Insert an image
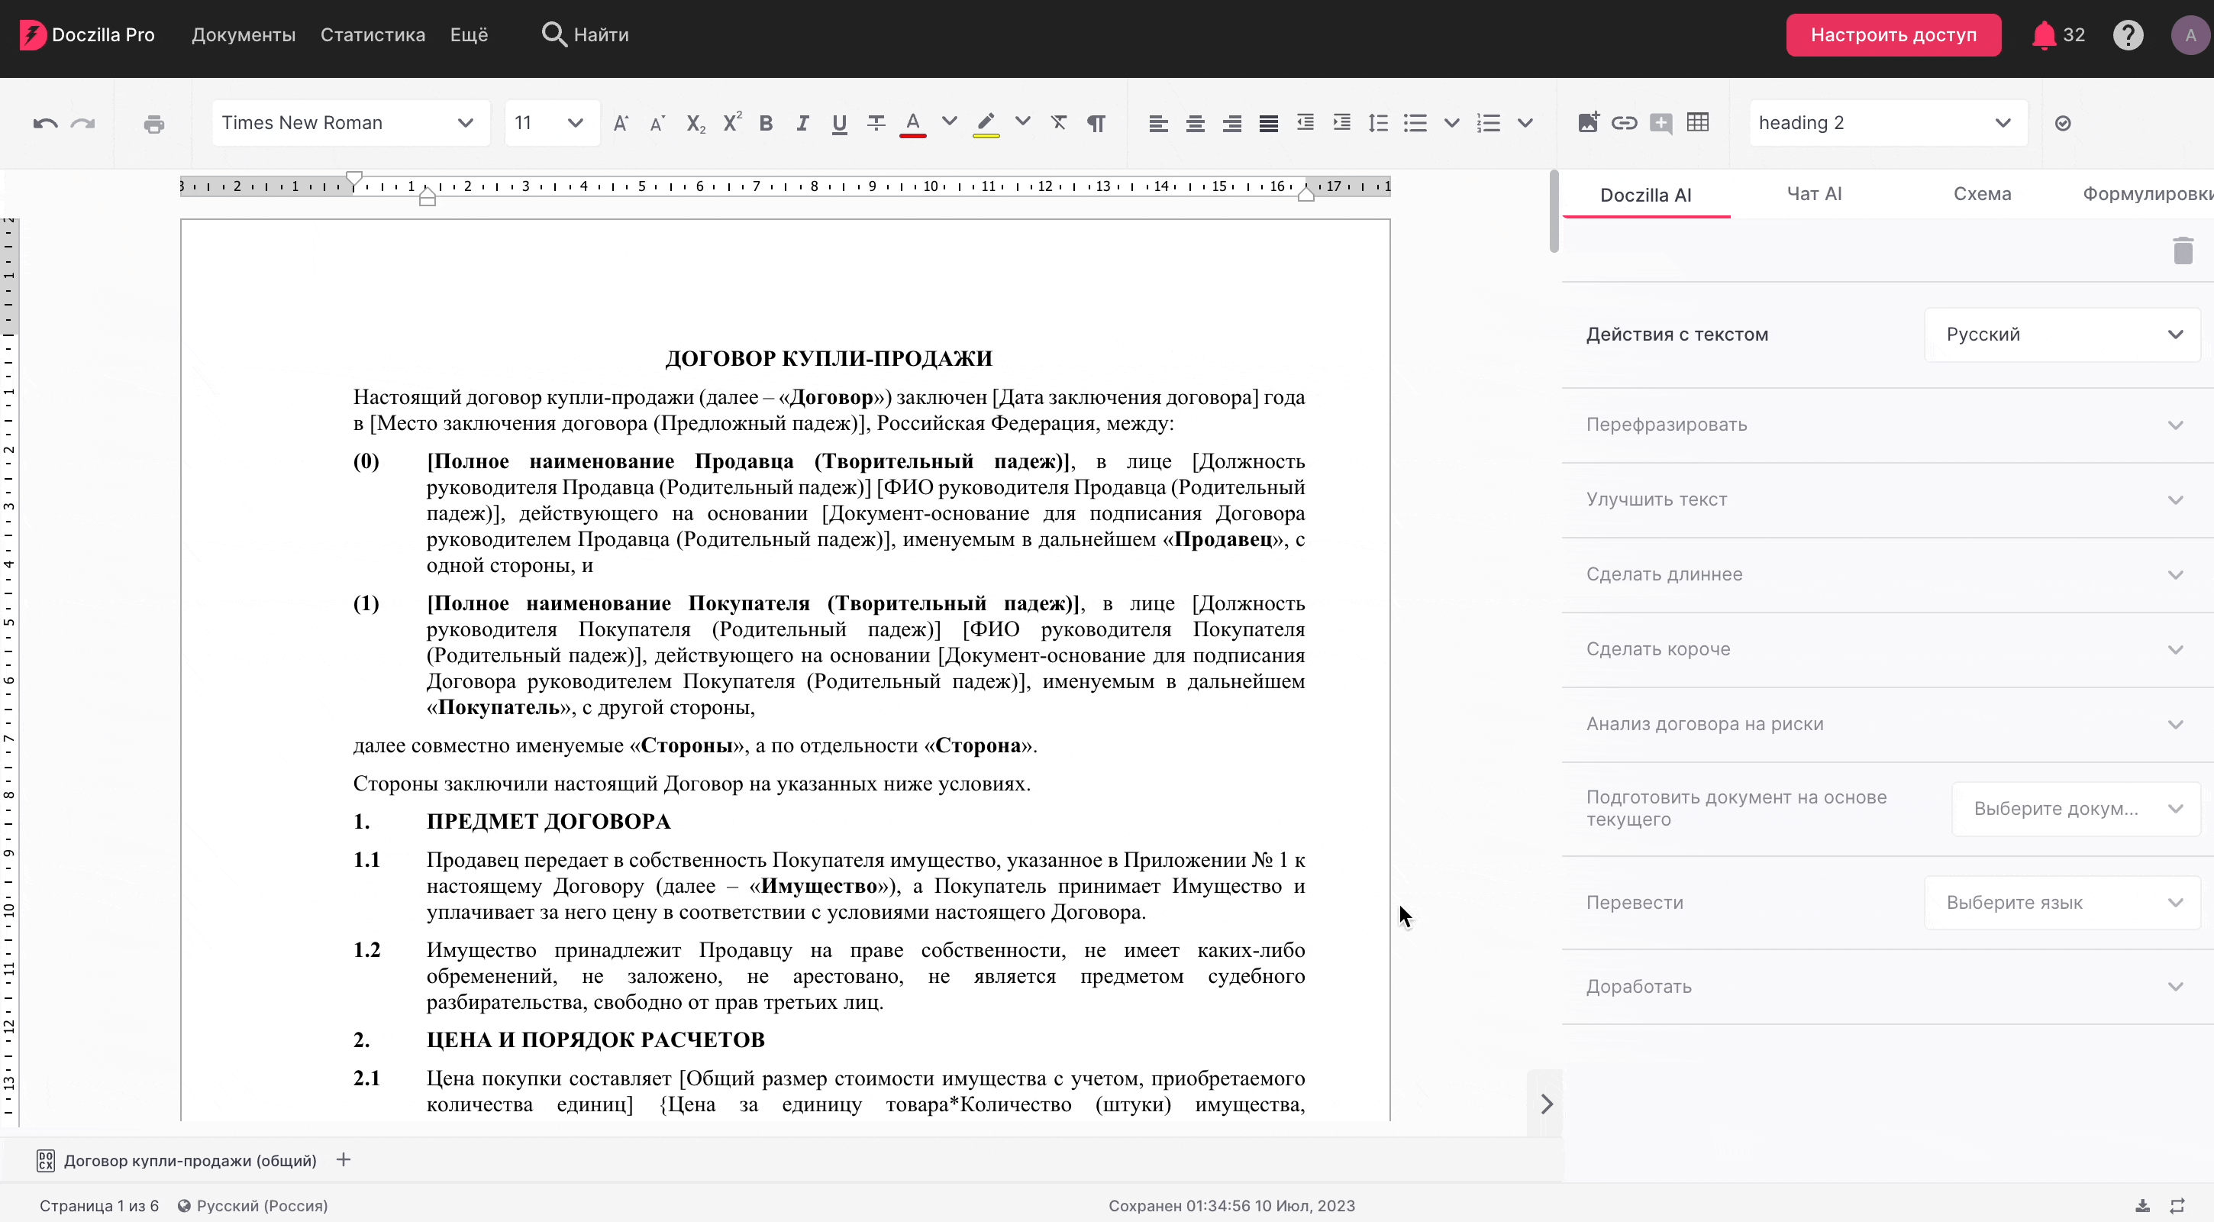 click(x=1588, y=122)
